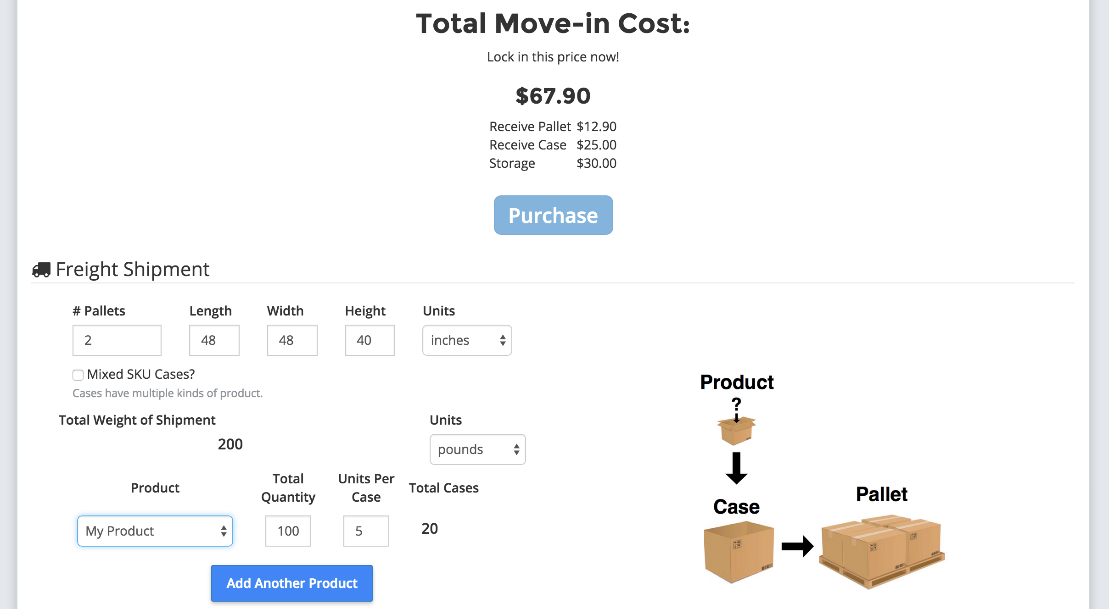The image size is (1109, 609).
Task: Click the freight truck icon
Action: coord(41,270)
